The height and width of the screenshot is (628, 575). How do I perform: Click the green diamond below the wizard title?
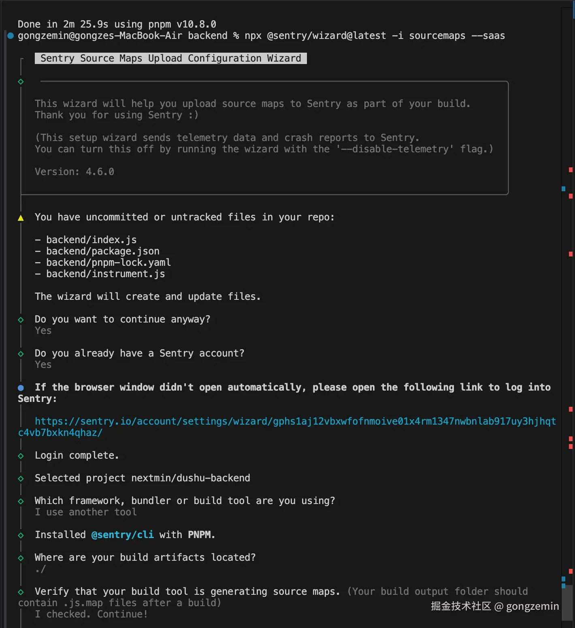tap(21, 81)
